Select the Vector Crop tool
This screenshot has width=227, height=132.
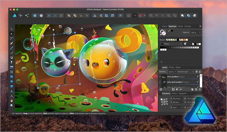(x=12, y=72)
